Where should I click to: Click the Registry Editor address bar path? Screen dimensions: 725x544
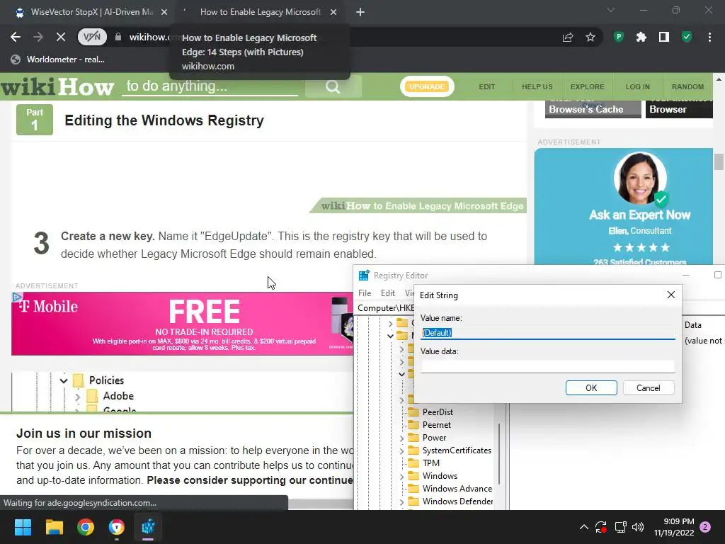[385, 307]
